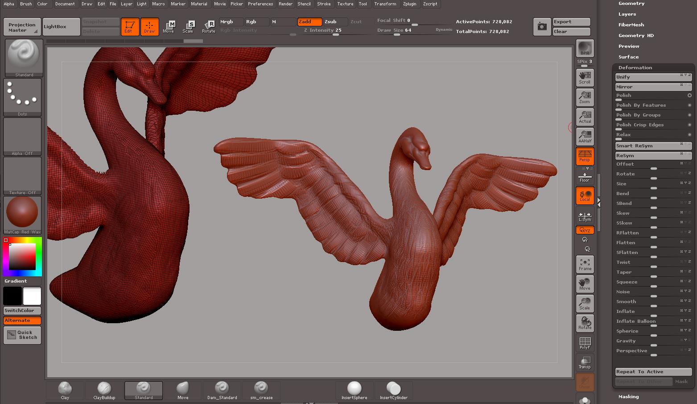Select the Scroll canvas tool

[x=585, y=77]
